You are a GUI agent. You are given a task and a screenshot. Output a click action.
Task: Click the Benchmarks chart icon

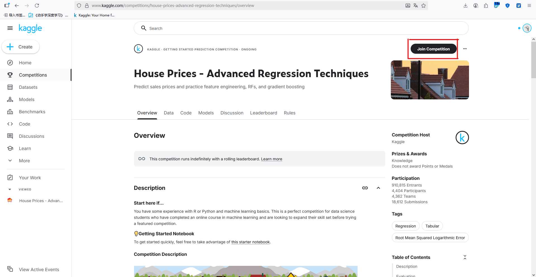pos(10,112)
